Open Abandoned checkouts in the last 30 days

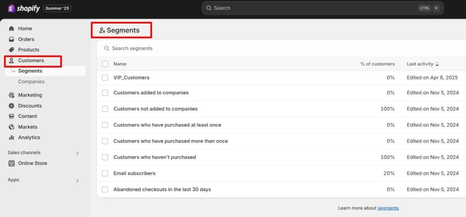[x=162, y=189]
